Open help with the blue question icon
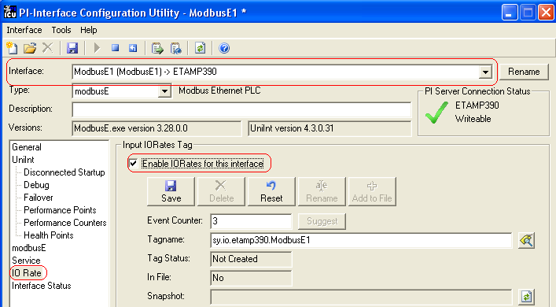The height and width of the screenshot is (307, 556). coord(224,48)
